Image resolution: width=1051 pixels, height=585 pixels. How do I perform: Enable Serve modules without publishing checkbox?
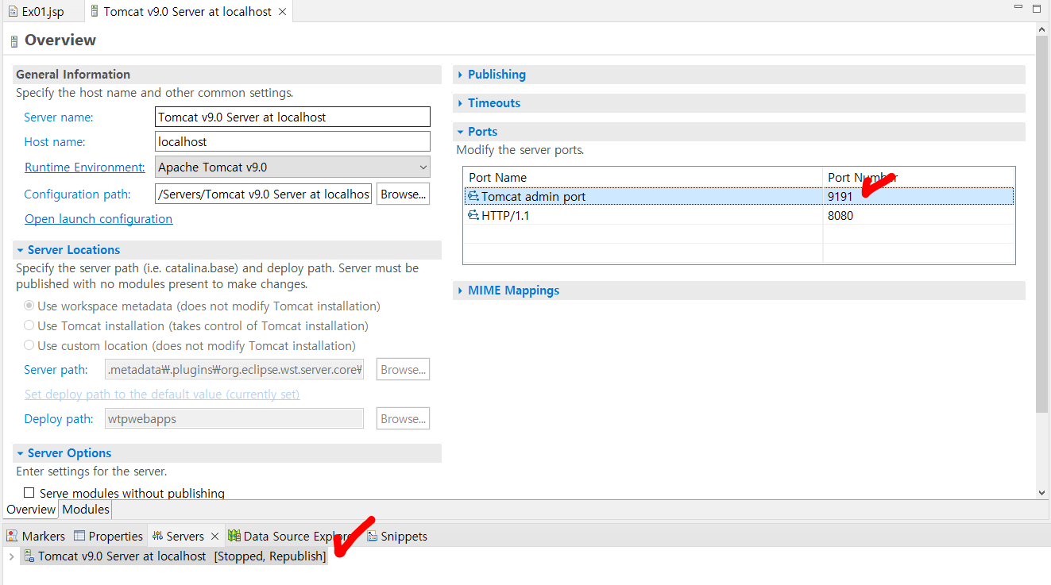click(29, 493)
